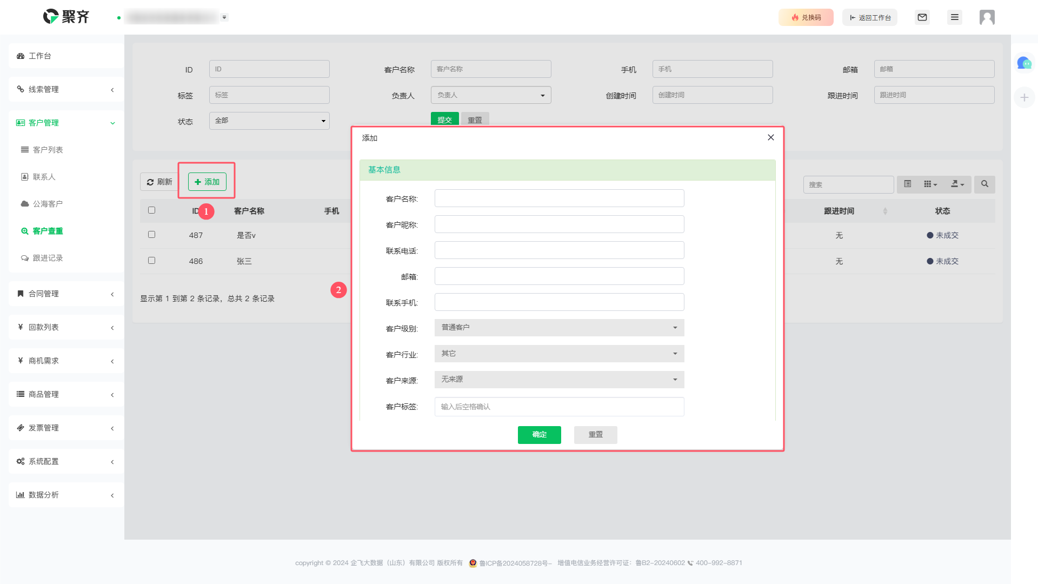
Task: Click the customer name 张三
Action: pyautogui.click(x=244, y=261)
